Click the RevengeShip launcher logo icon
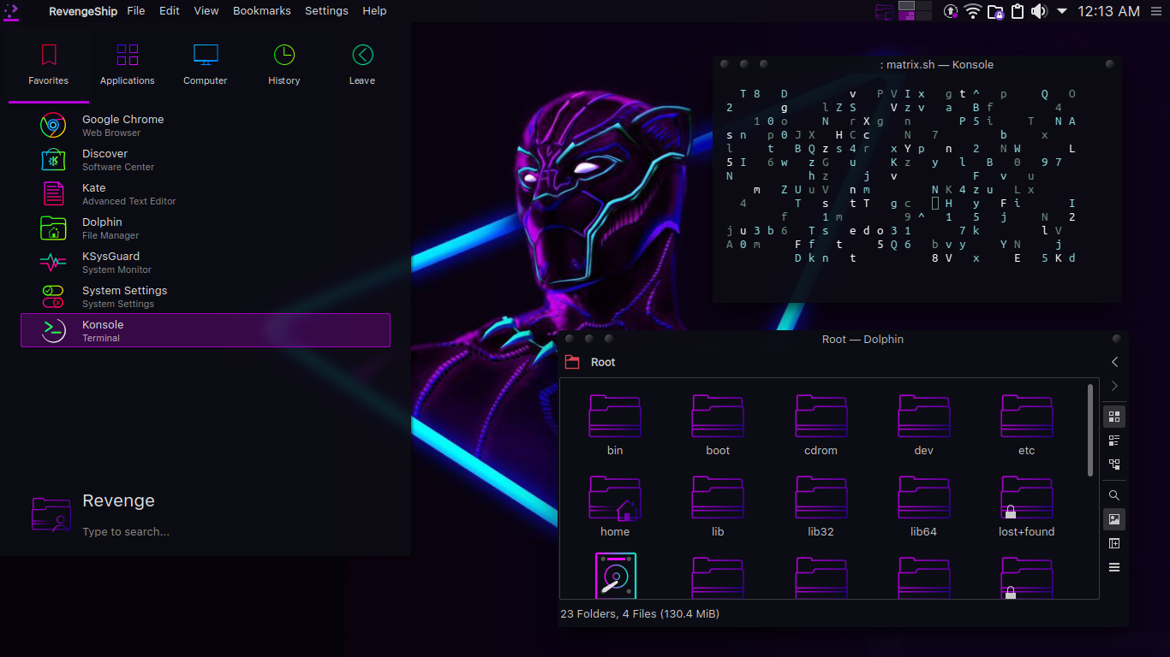 click(11, 11)
